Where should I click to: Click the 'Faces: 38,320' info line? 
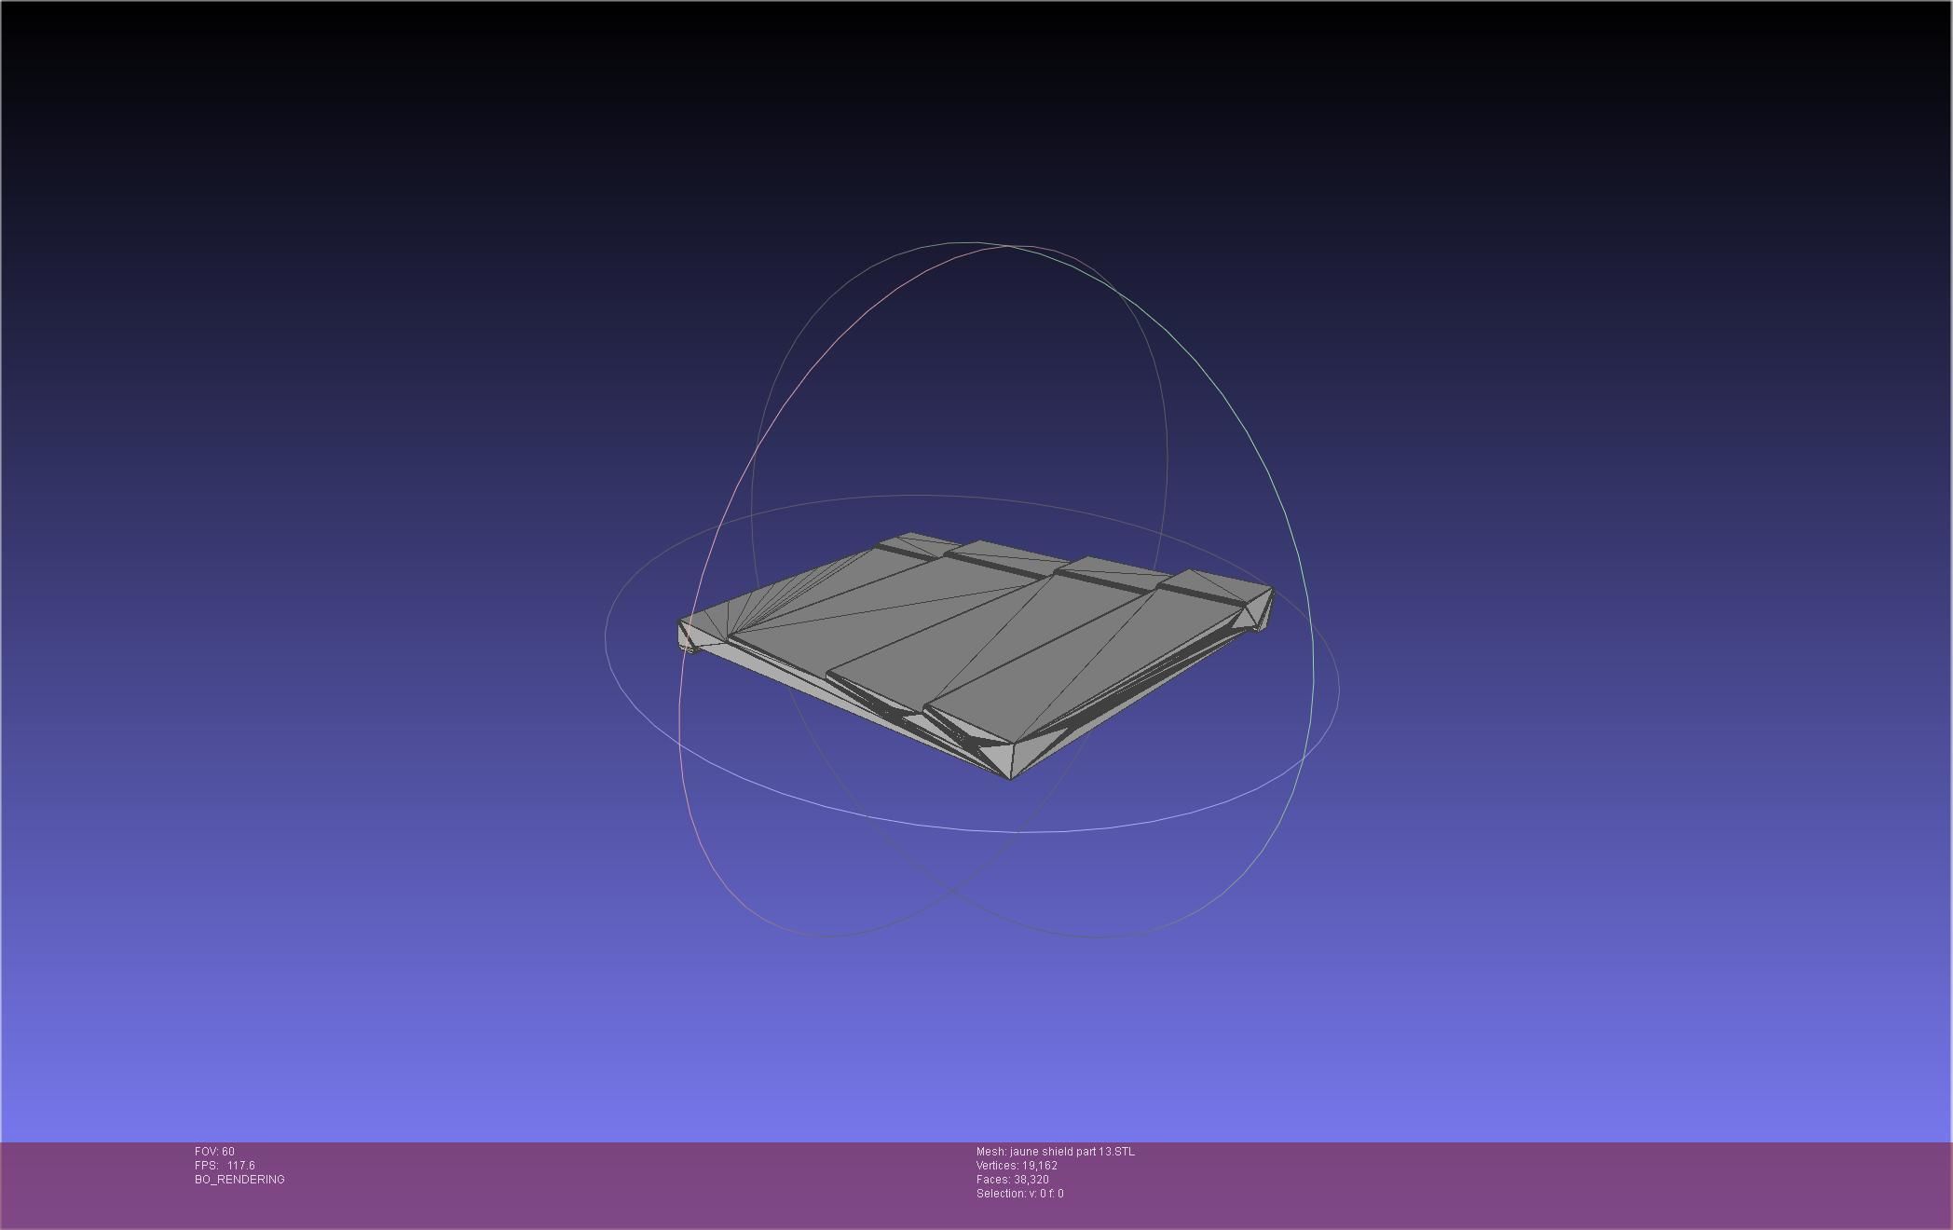pyautogui.click(x=1013, y=1180)
